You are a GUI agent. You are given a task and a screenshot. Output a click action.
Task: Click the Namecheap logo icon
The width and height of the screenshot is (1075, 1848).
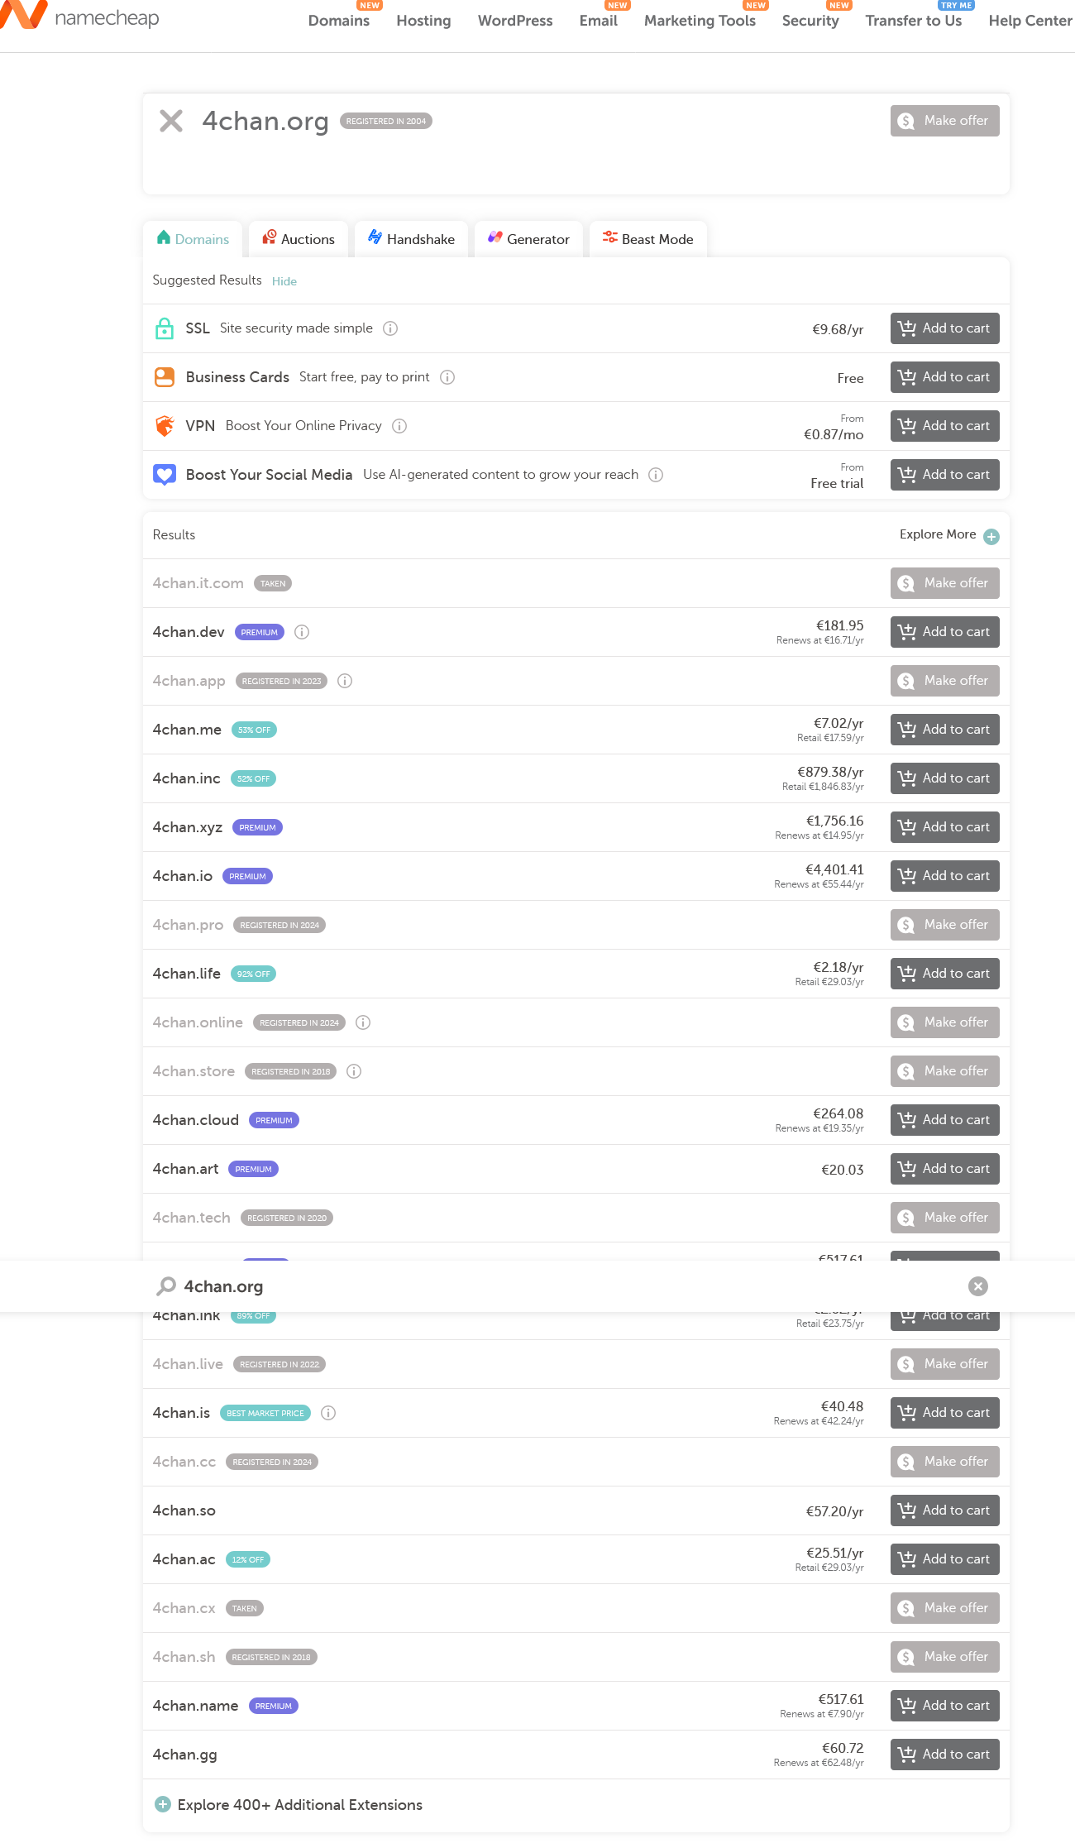(23, 15)
